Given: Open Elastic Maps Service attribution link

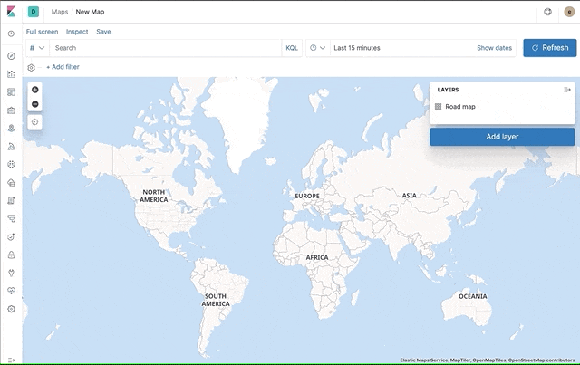Looking at the screenshot, I should pos(422,360).
